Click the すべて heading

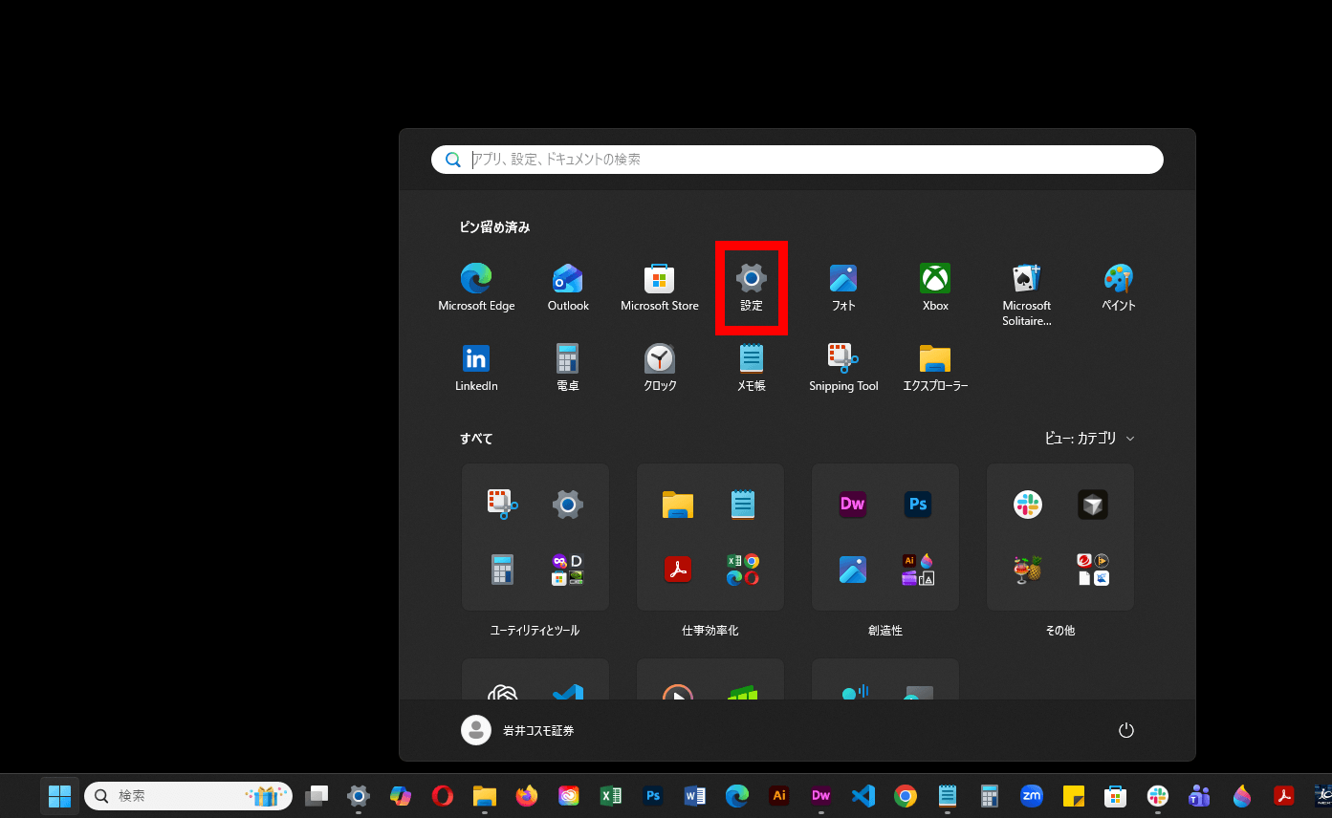[x=476, y=439]
